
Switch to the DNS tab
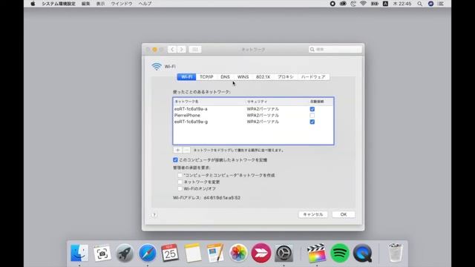(225, 77)
